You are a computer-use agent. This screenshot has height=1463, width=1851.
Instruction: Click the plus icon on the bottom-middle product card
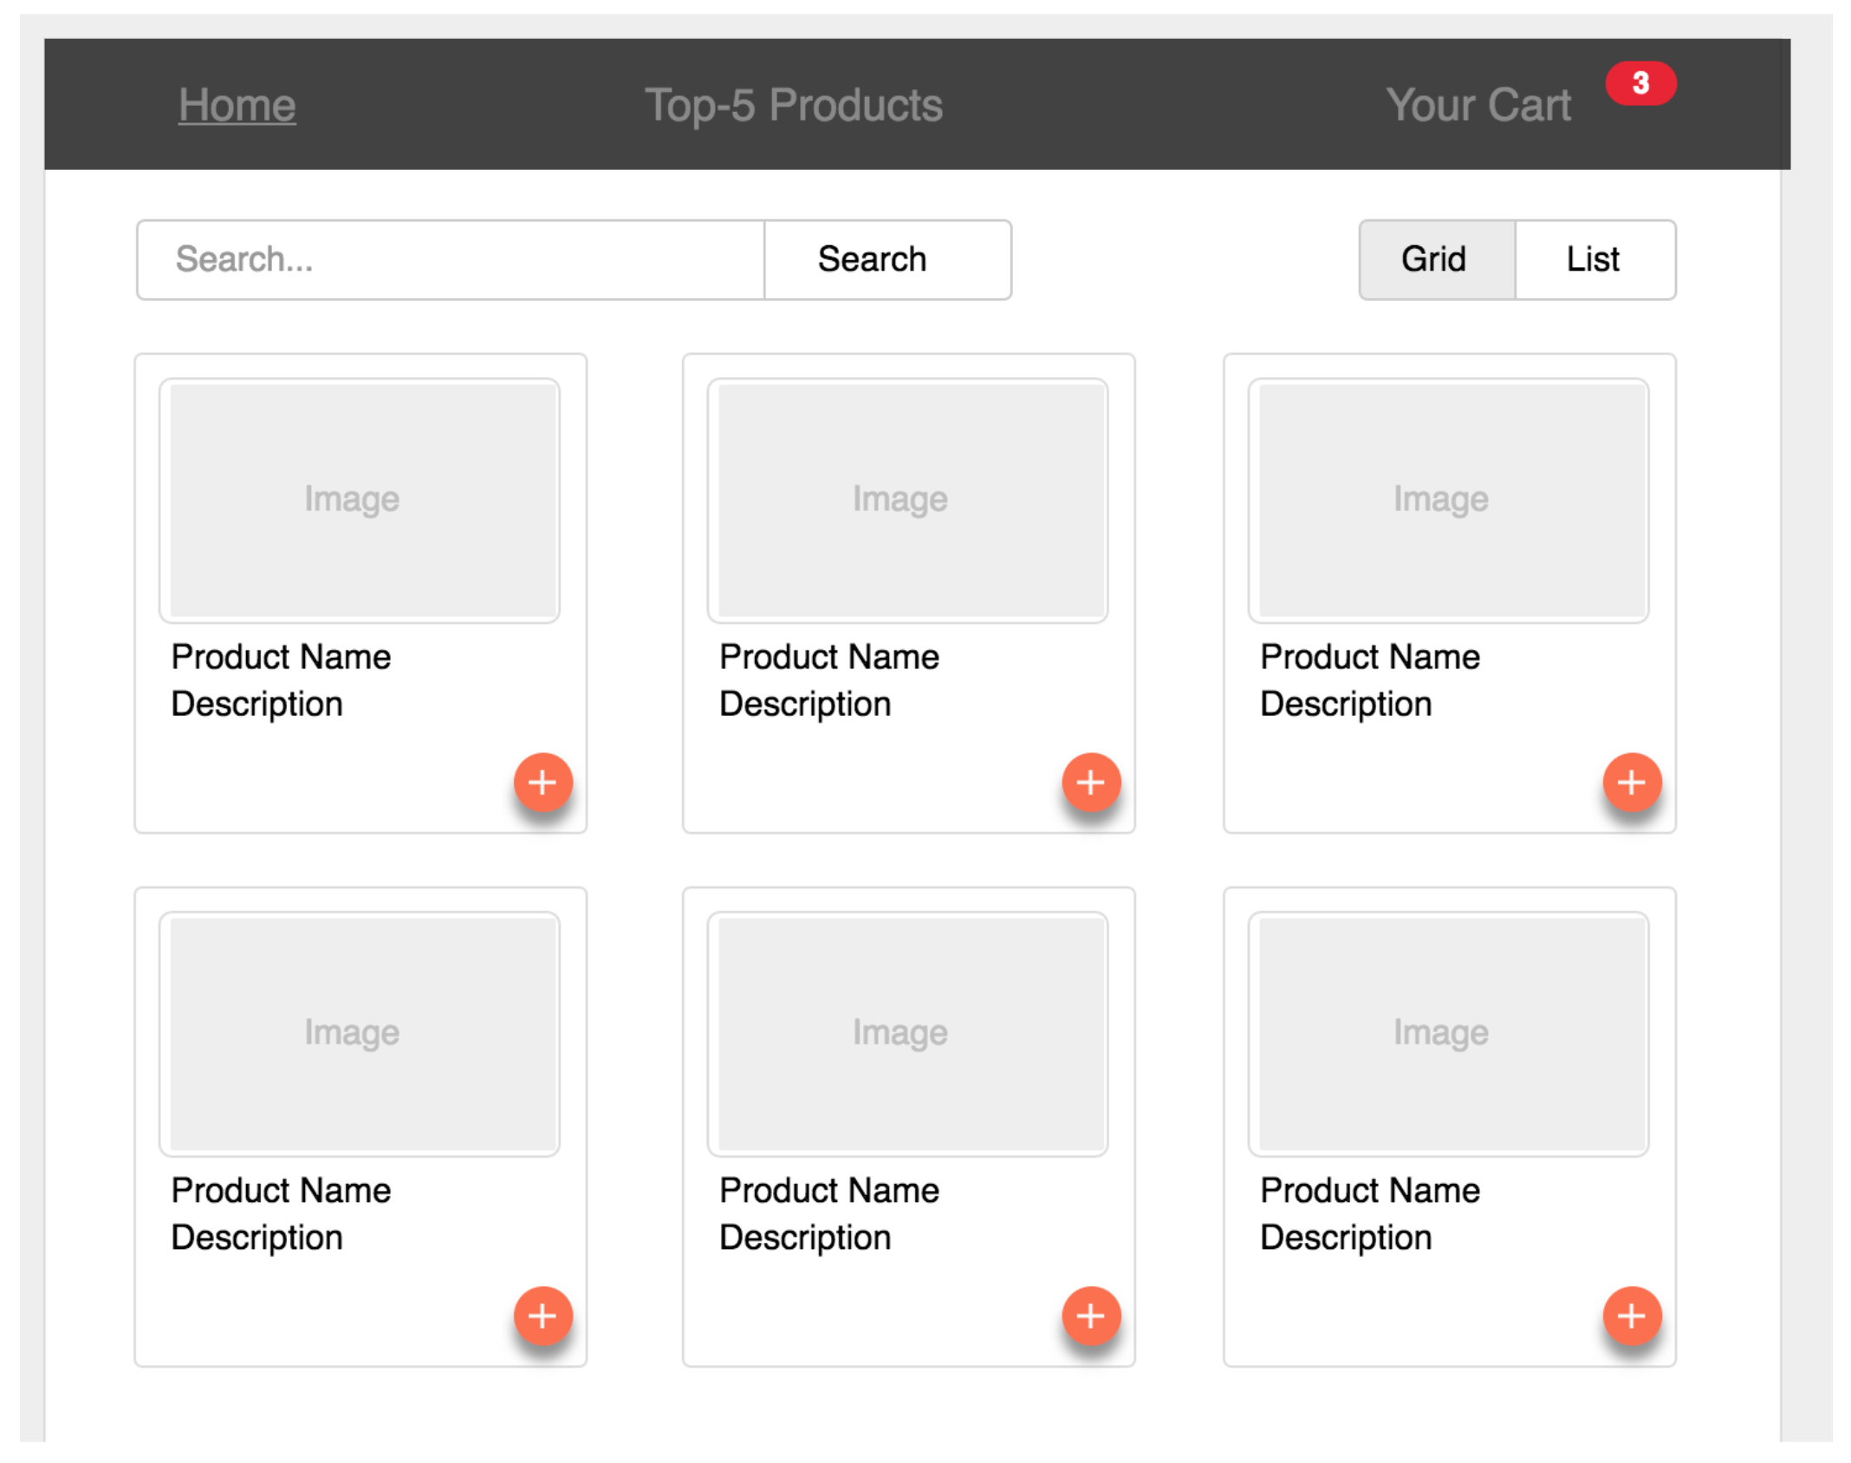click(1090, 1315)
